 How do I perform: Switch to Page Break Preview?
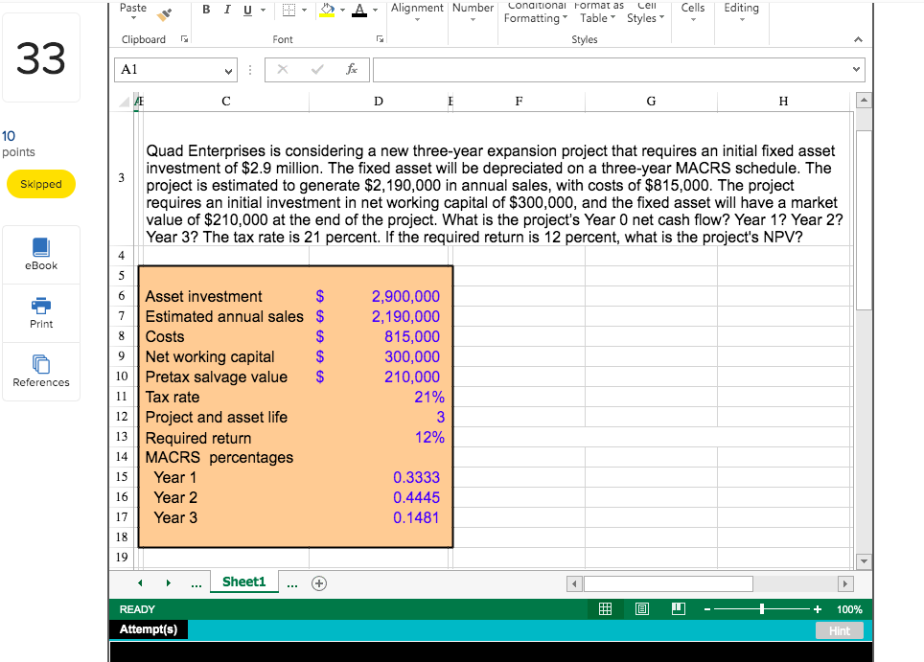pos(678,609)
